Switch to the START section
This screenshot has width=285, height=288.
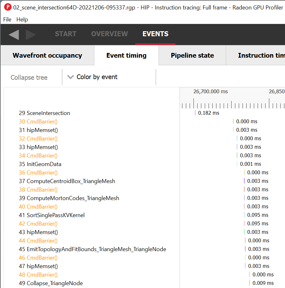pyautogui.click(x=65, y=34)
